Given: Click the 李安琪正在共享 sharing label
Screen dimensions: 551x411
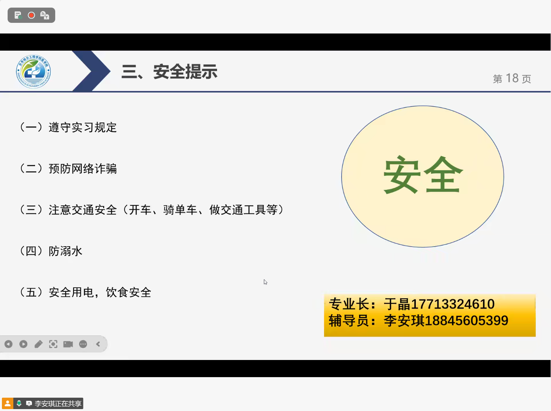Looking at the screenshot, I should tap(58, 403).
